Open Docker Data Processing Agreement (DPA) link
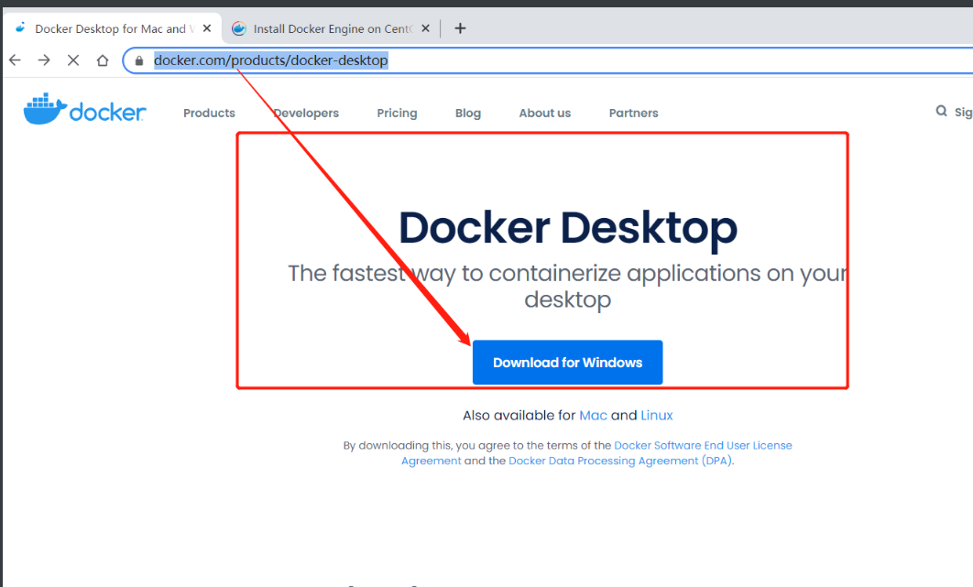This screenshot has width=973, height=587. pos(620,461)
